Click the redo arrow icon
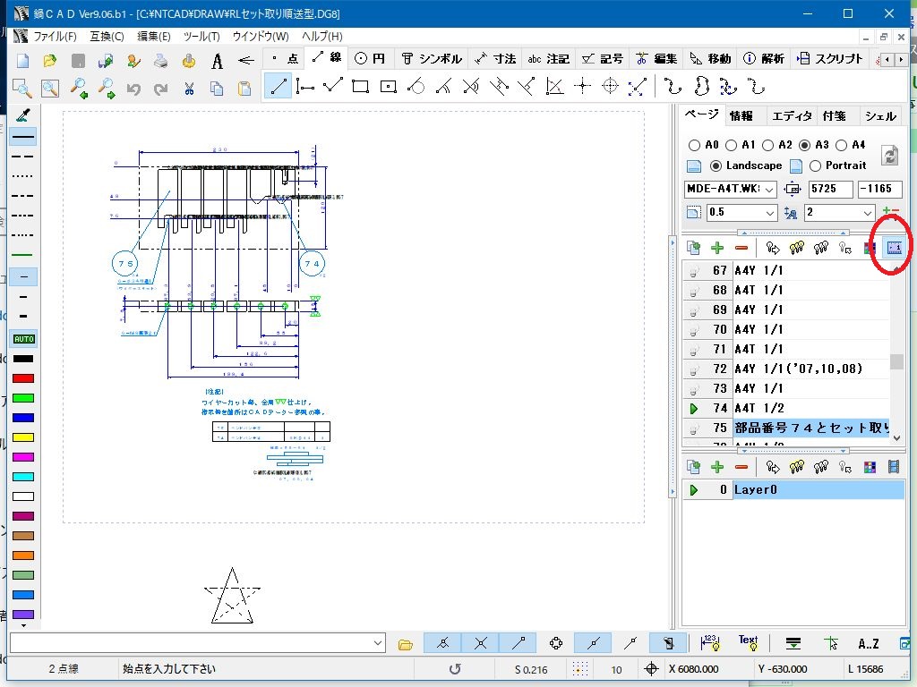 (161, 89)
